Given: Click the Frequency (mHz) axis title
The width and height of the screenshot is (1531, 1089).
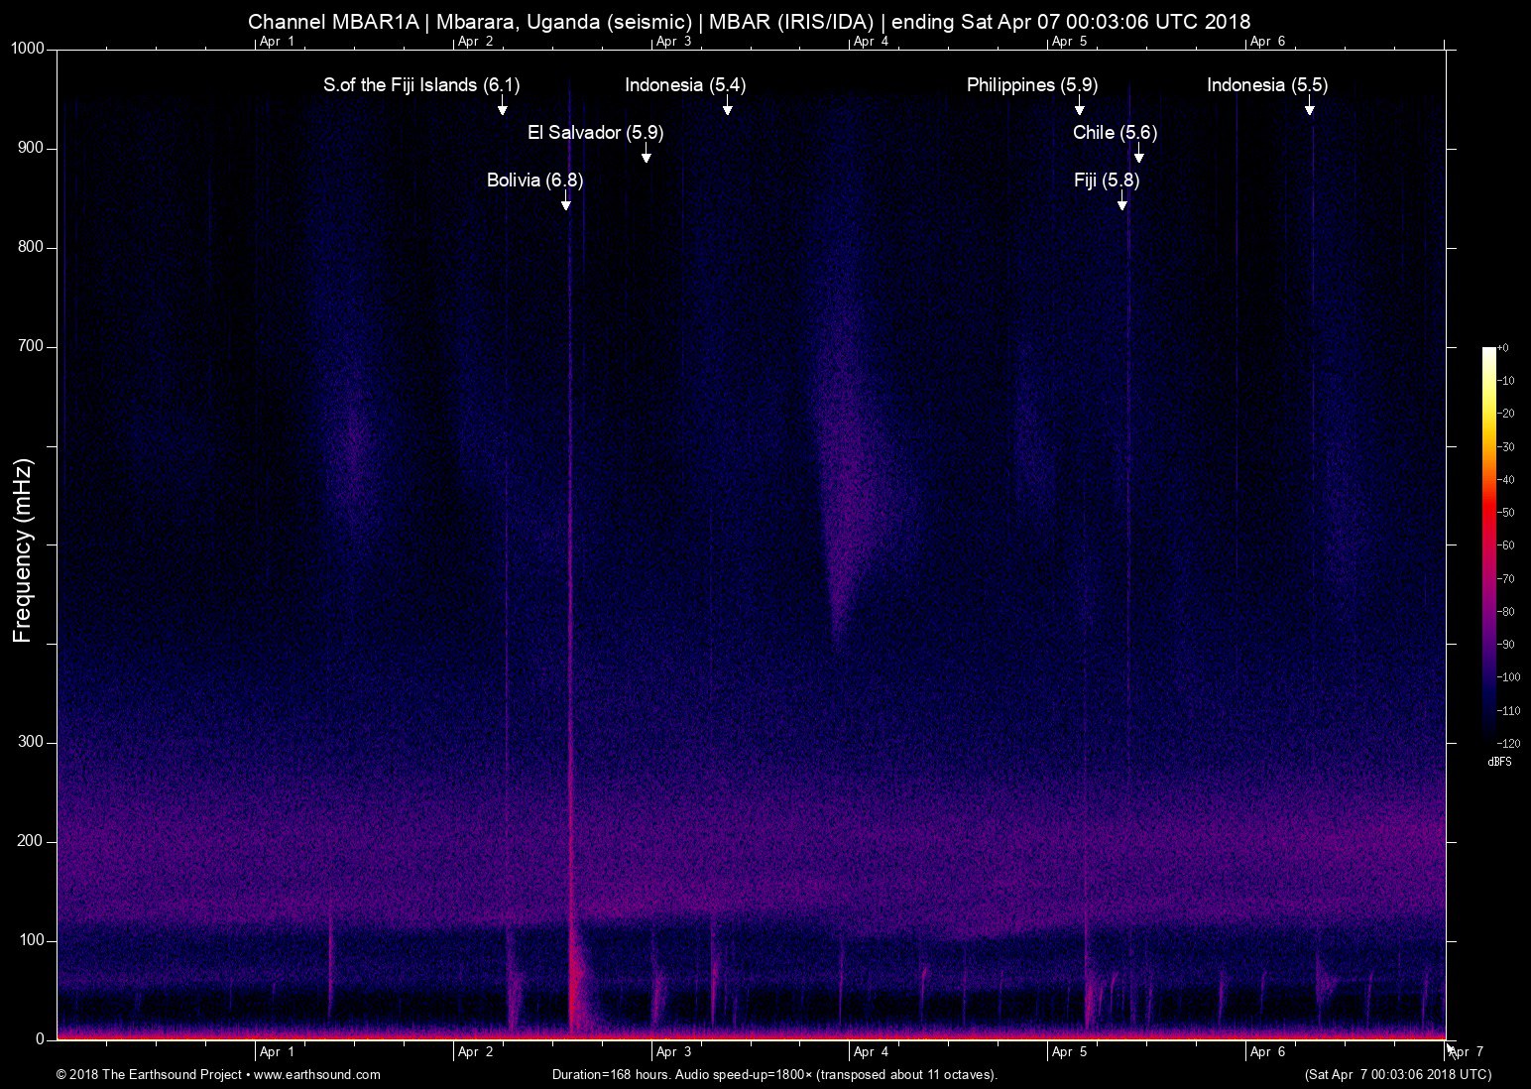Looking at the screenshot, I should (x=23, y=550).
